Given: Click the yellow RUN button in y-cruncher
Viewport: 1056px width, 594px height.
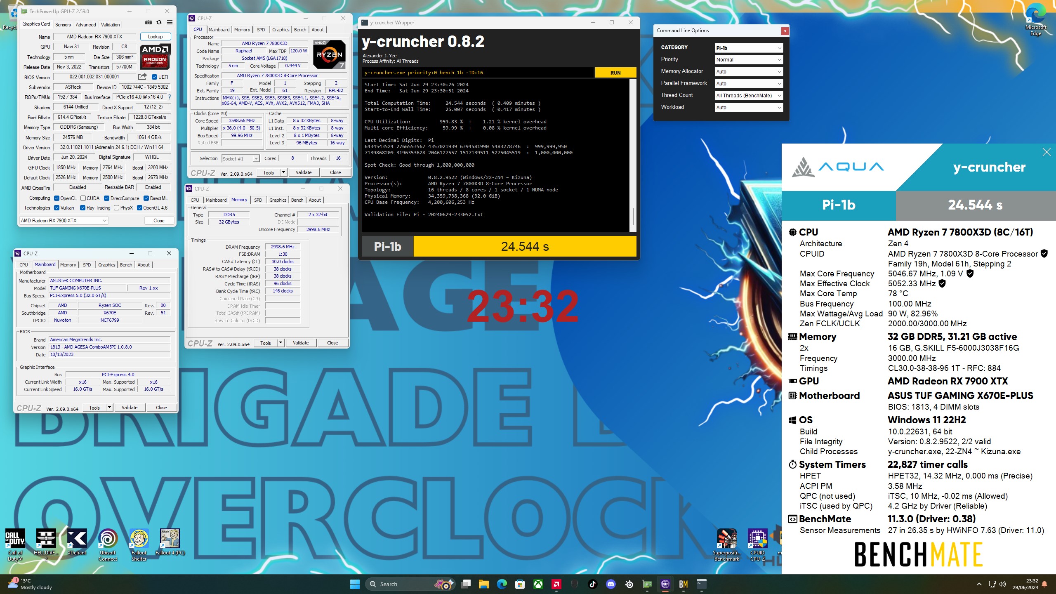Looking at the screenshot, I should coord(615,73).
